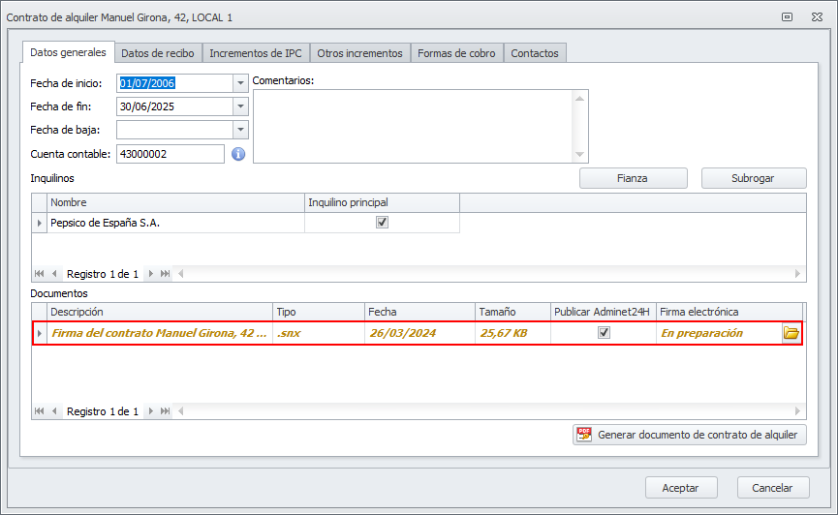Go to previous record in Documentos navigator
This screenshot has height=515, width=838.
54,410
